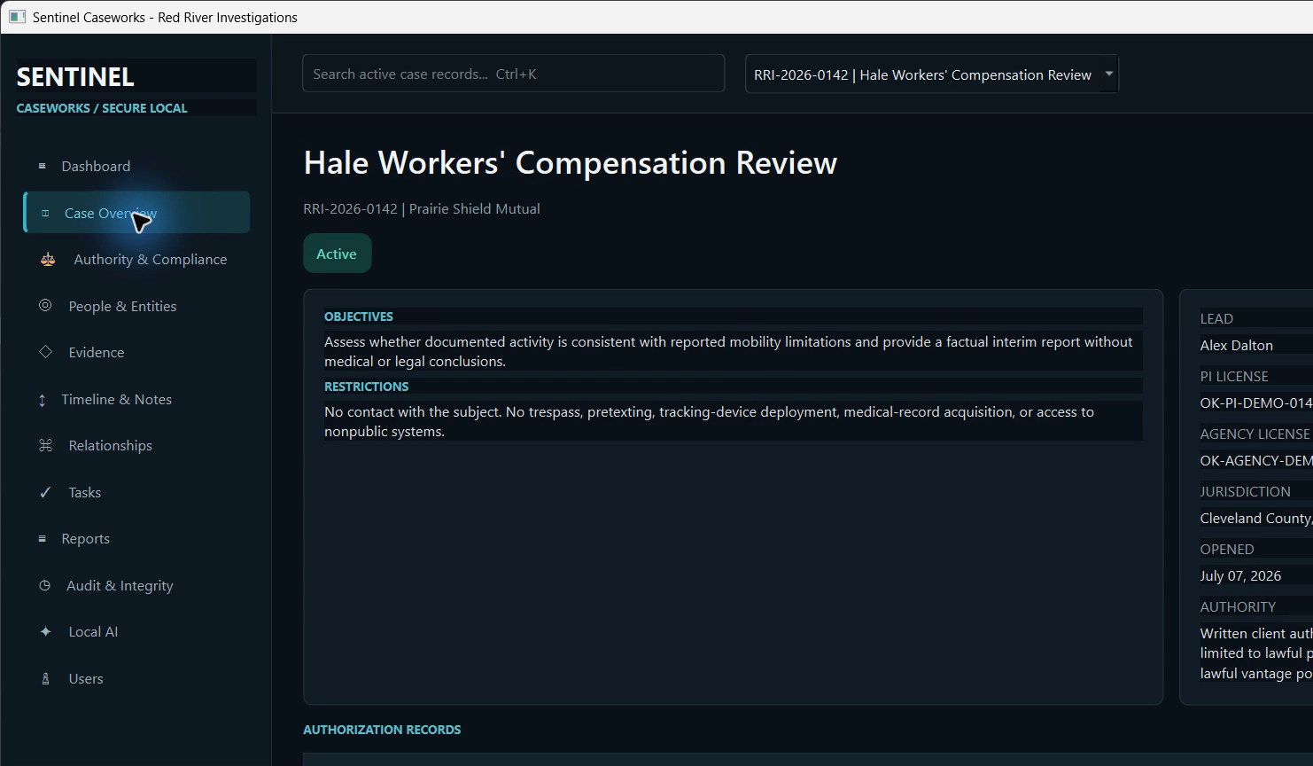Click the clock icon for Audit & Integrity
The image size is (1313, 766).
[44, 585]
